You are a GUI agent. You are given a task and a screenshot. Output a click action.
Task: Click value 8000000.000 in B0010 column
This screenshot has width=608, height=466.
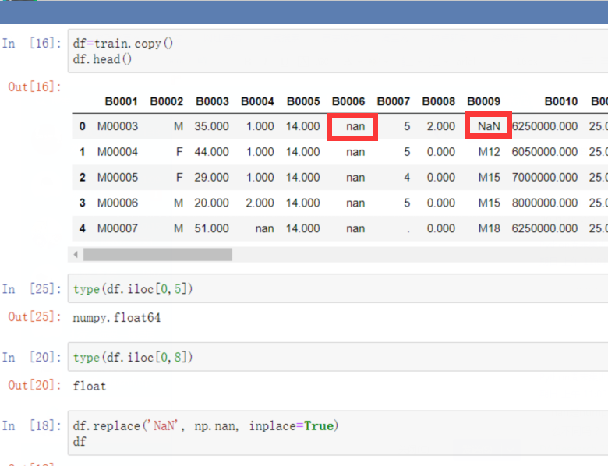pyautogui.click(x=545, y=203)
